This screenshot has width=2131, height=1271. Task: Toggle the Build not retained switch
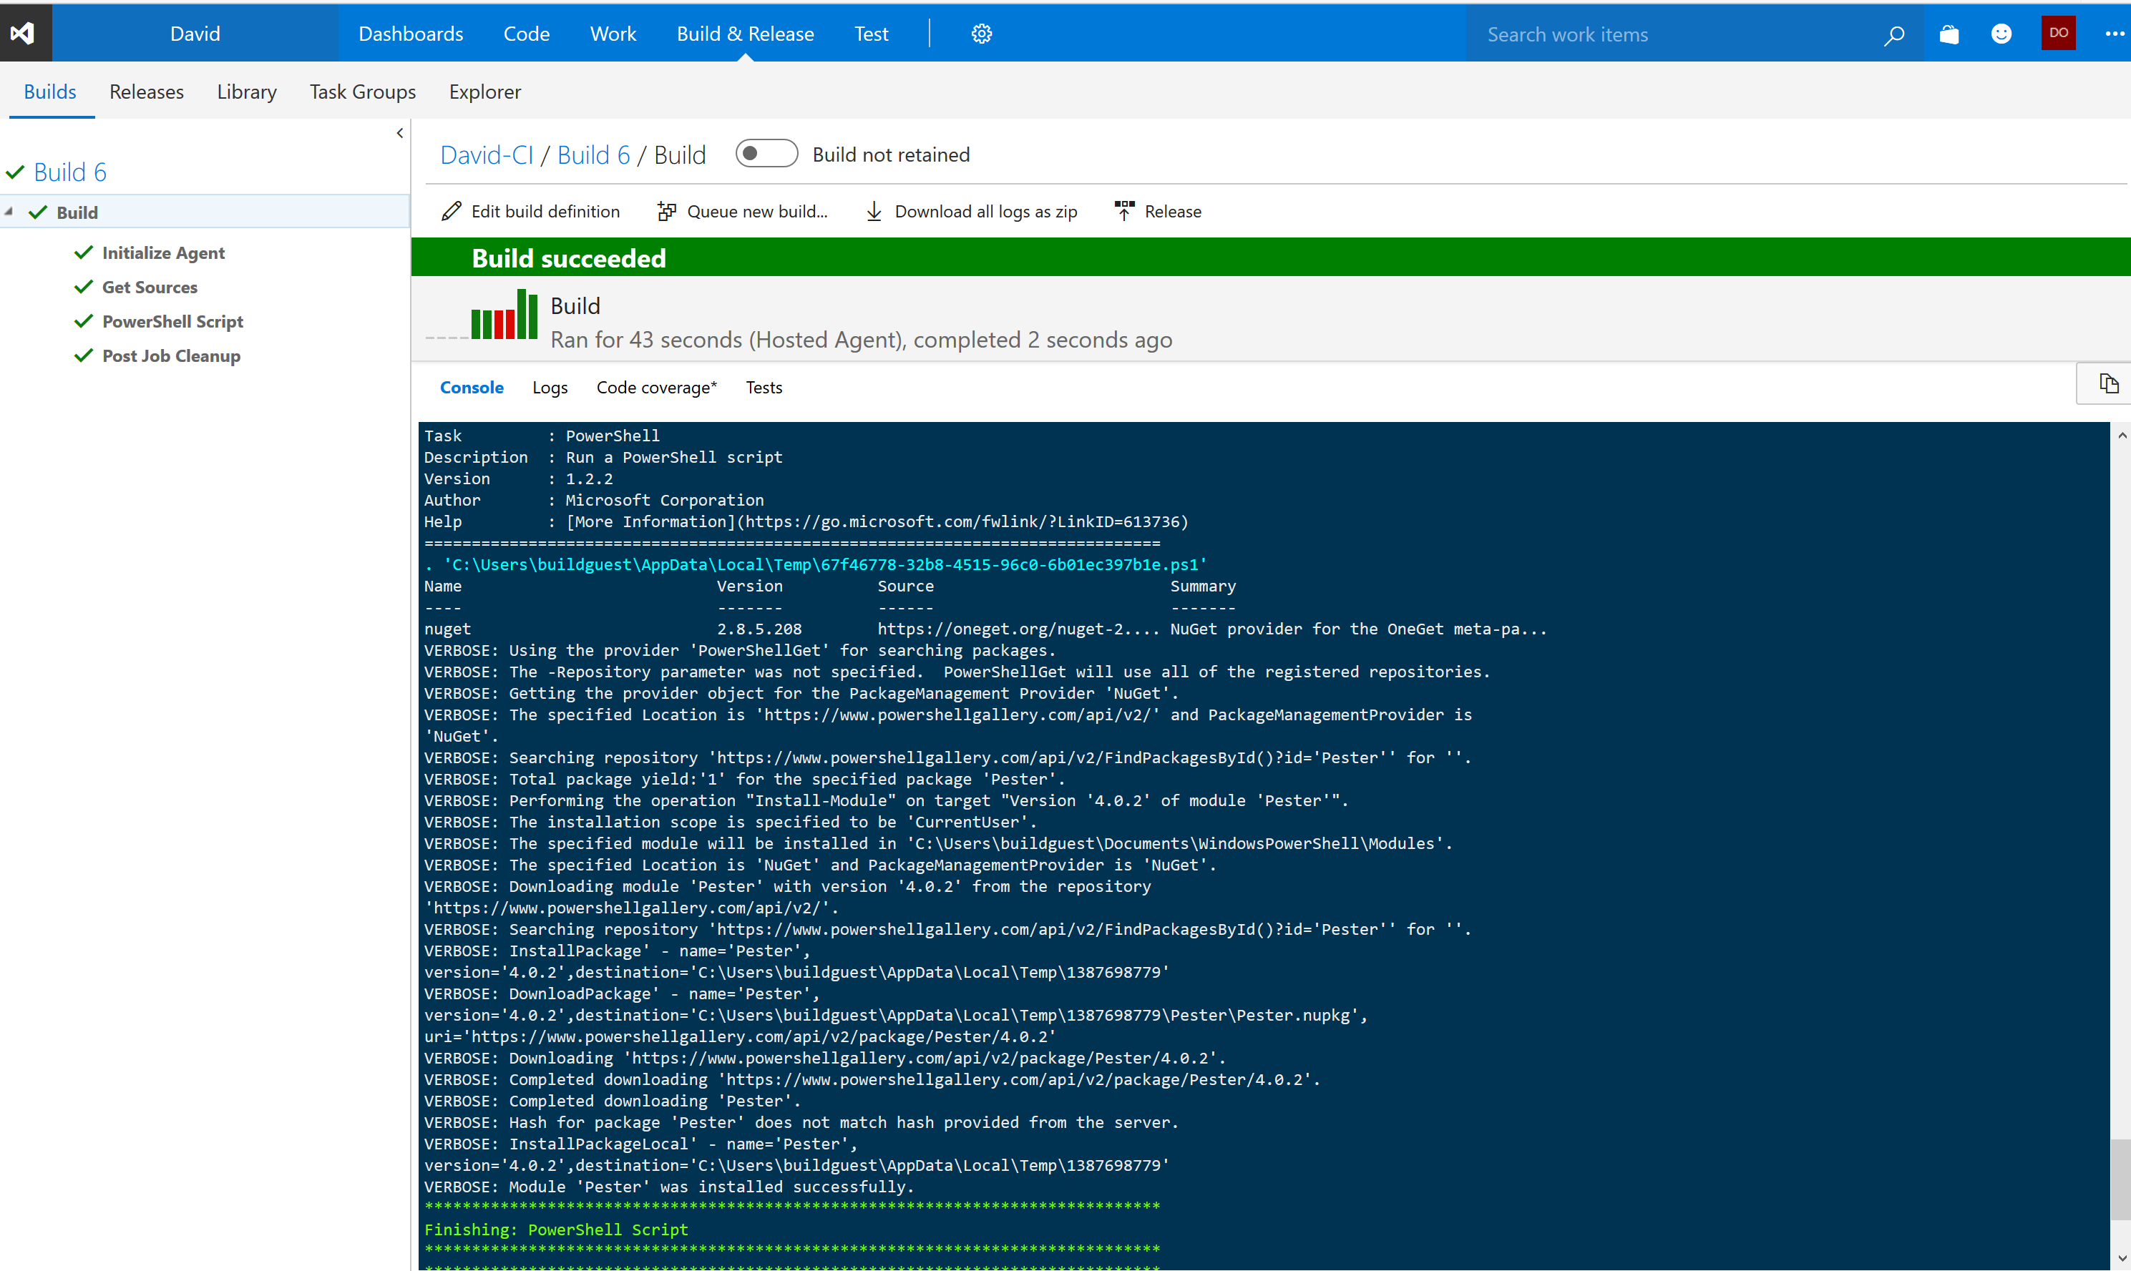point(766,154)
